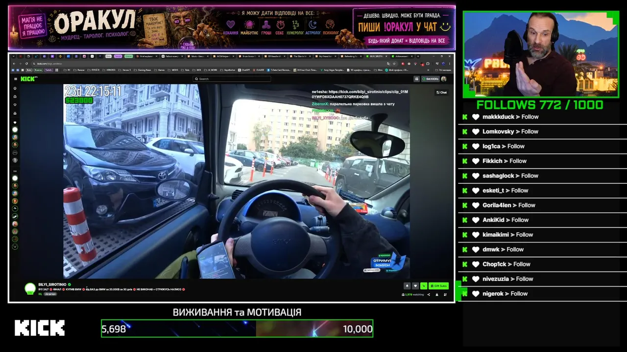Open the BILYI_SIROTINIO channel name link
The height and width of the screenshot is (352, 627).
[53, 285]
